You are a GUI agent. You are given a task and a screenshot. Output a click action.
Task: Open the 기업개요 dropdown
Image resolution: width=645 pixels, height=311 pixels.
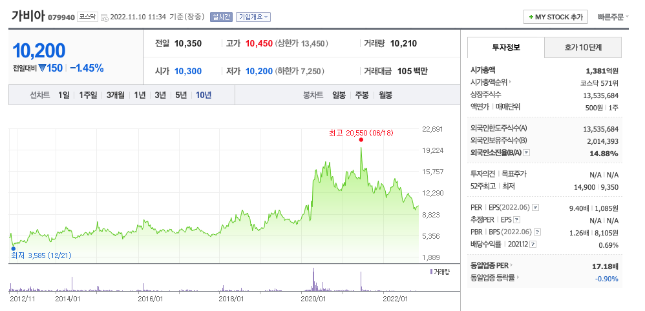253,17
